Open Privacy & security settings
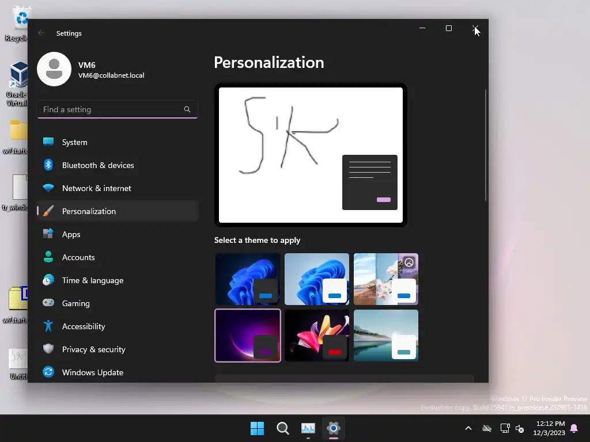Image resolution: width=590 pixels, height=442 pixels. [x=118, y=349]
